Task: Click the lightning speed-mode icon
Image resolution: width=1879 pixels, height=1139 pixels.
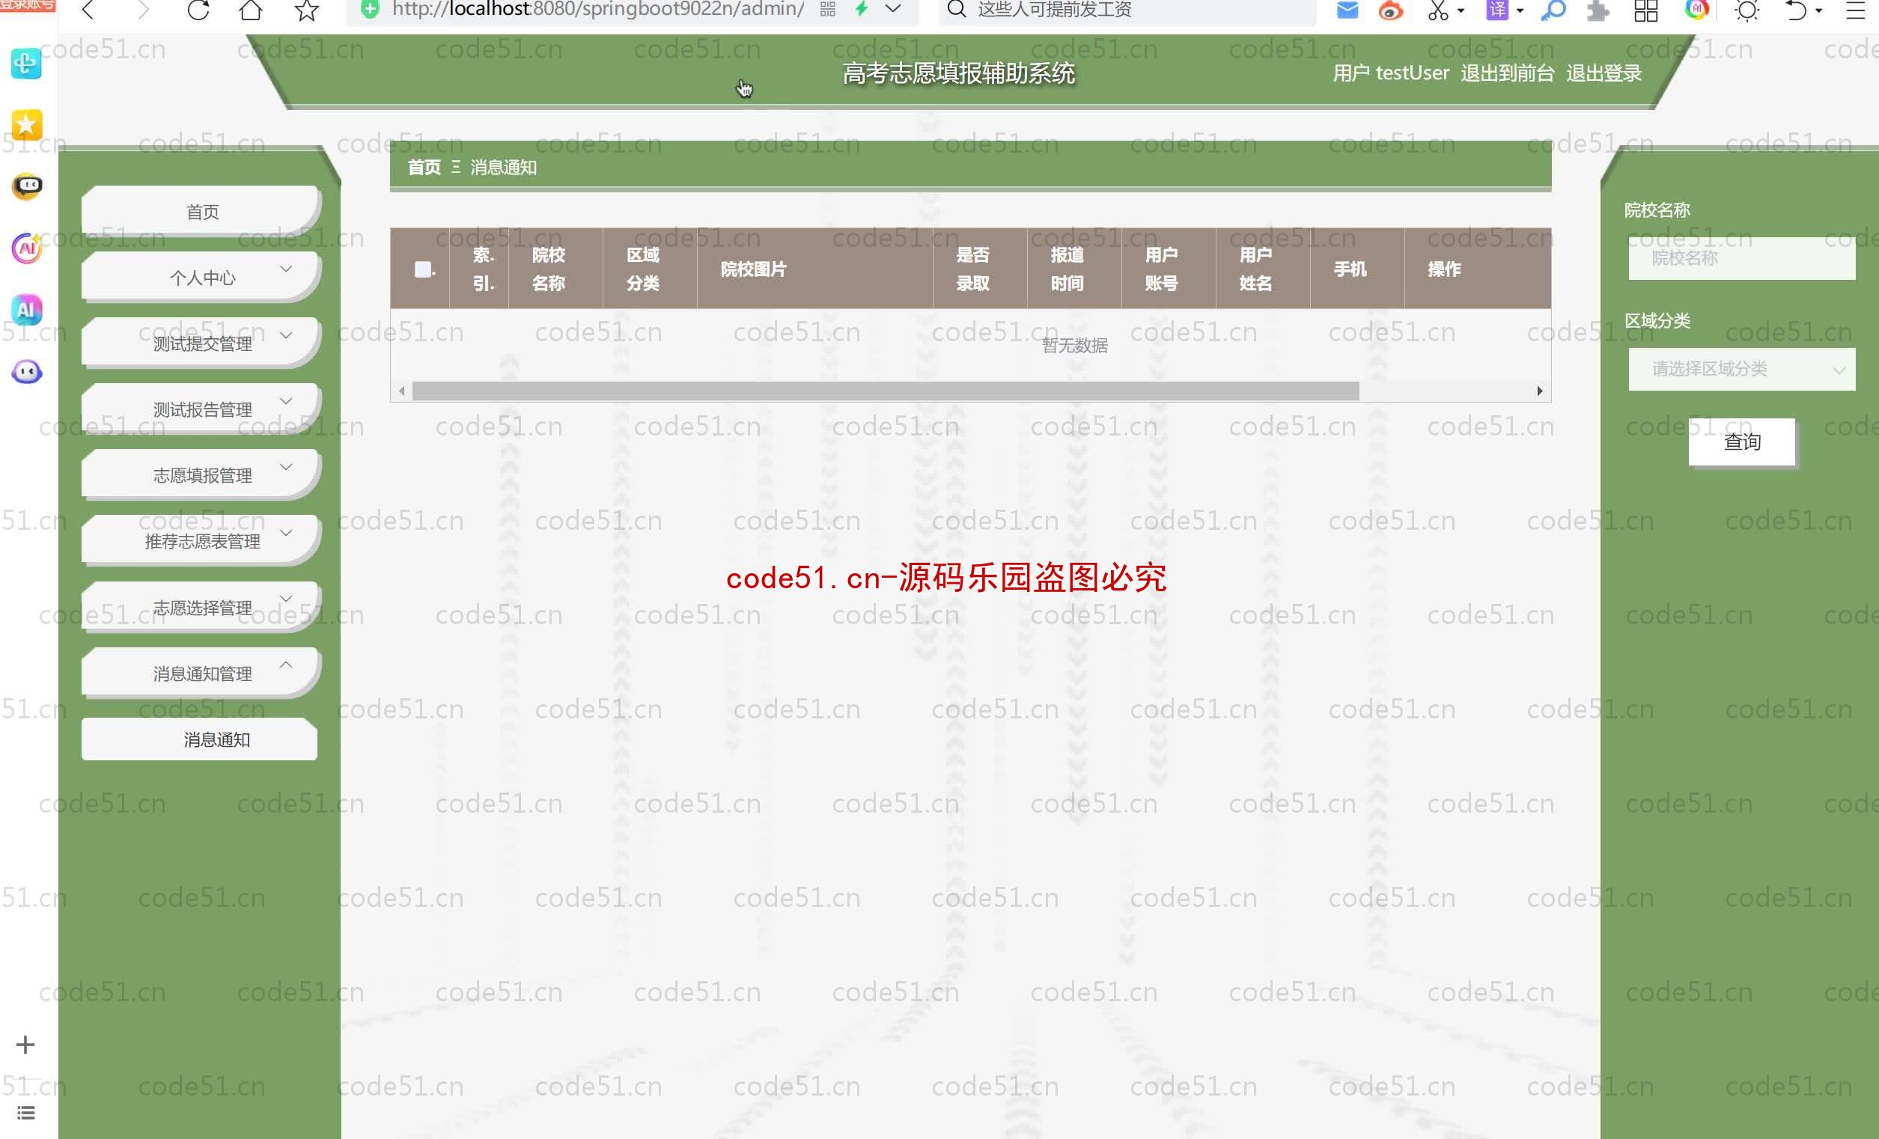Action: [862, 9]
